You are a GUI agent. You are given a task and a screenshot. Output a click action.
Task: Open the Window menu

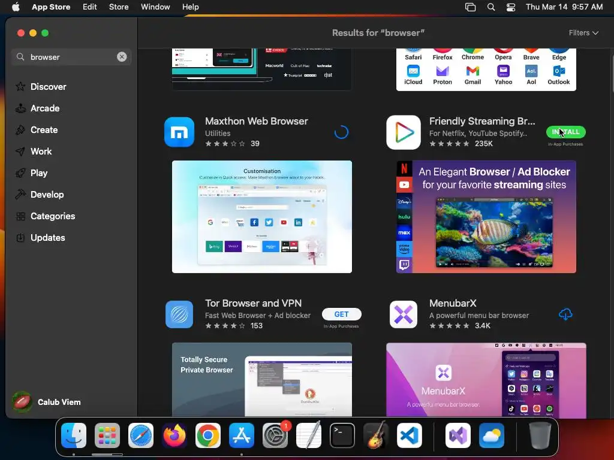[x=155, y=7]
